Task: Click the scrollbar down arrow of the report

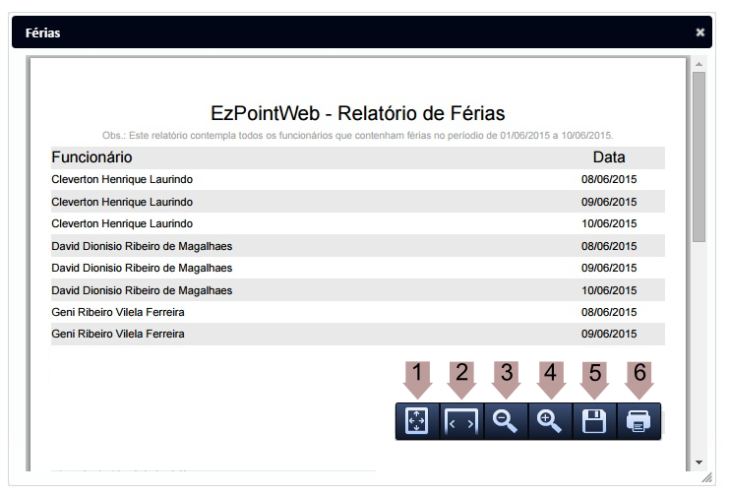Action: [x=699, y=462]
